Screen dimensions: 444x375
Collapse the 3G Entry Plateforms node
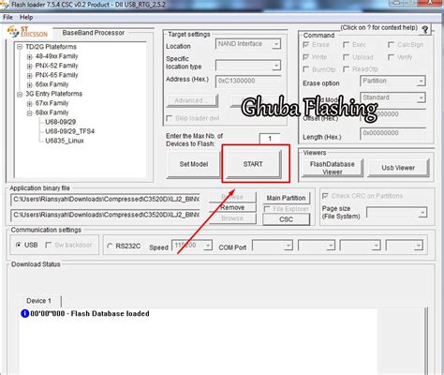(x=20, y=94)
